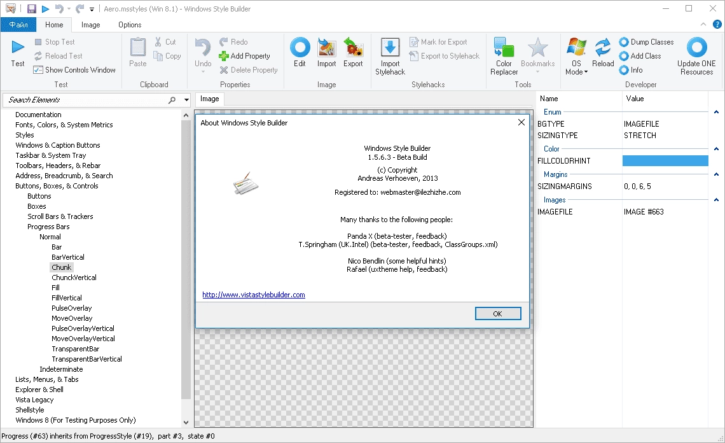Click the Undo arrow icon
Image resolution: width=725 pixels, height=443 pixels.
coord(202,47)
